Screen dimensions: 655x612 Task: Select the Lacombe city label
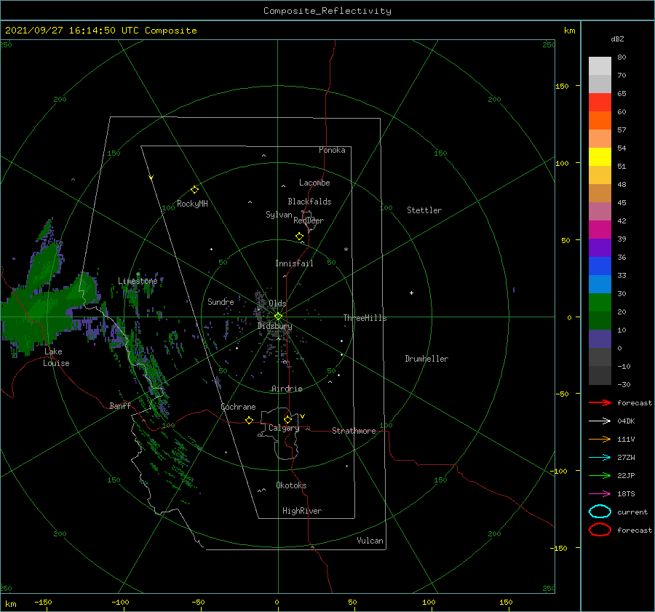click(314, 183)
